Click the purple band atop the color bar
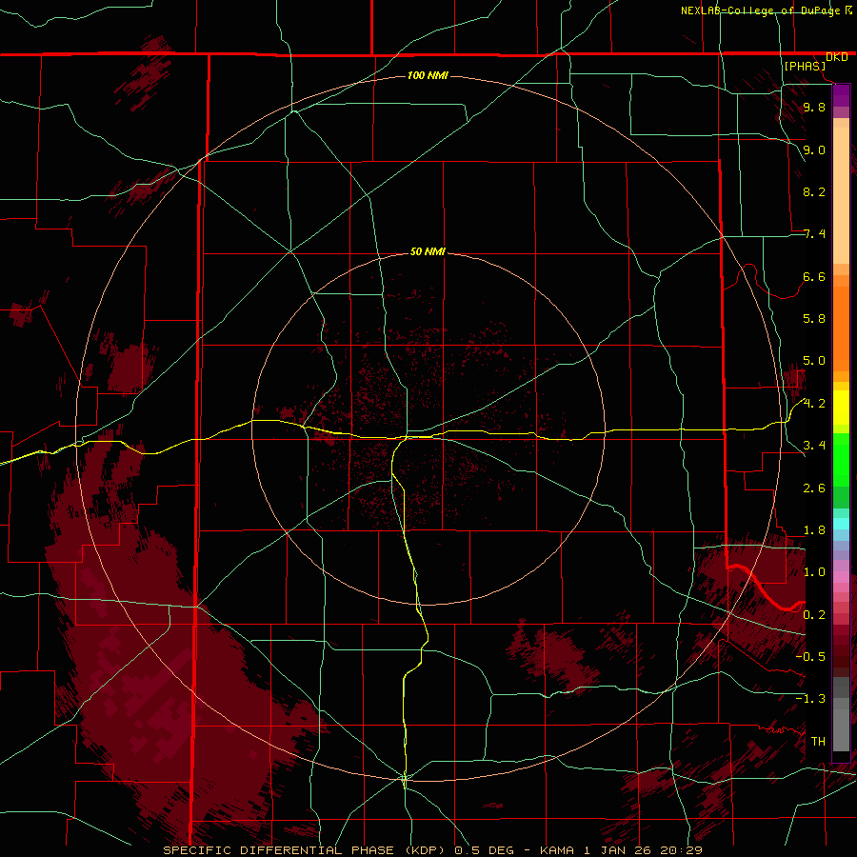The width and height of the screenshot is (857, 857). point(841,95)
